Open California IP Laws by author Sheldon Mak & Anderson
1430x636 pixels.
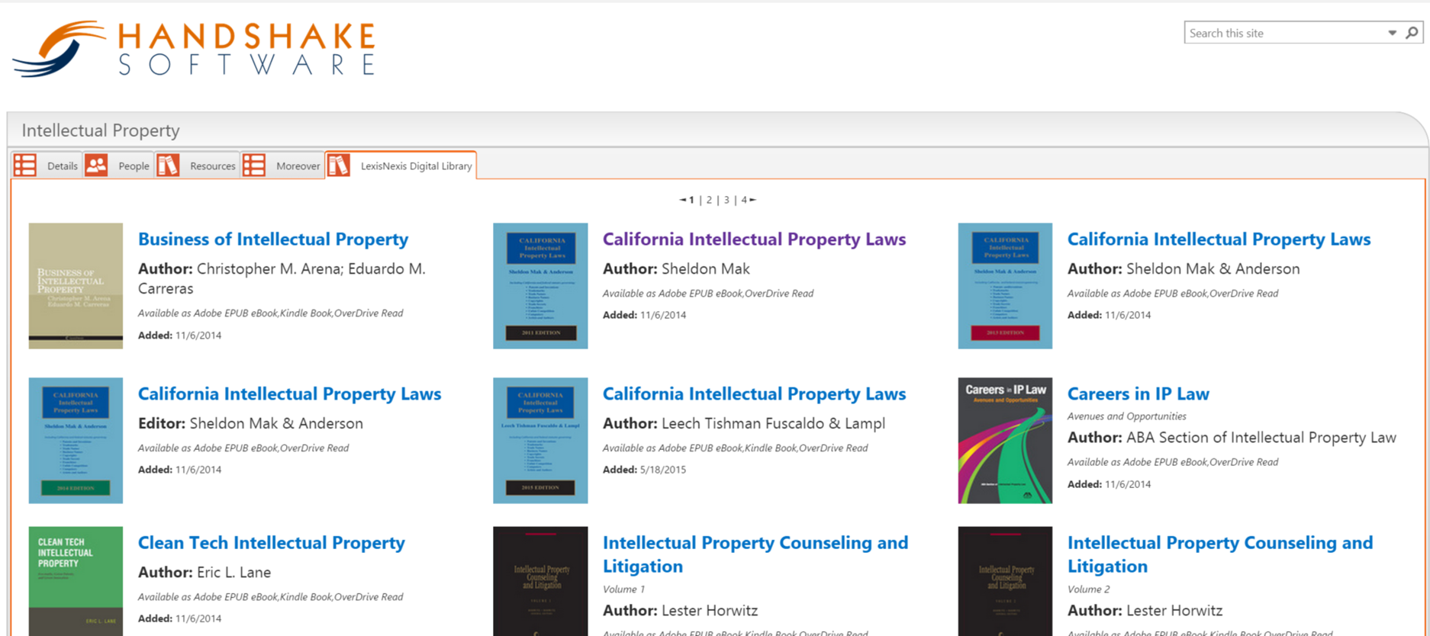click(1219, 239)
